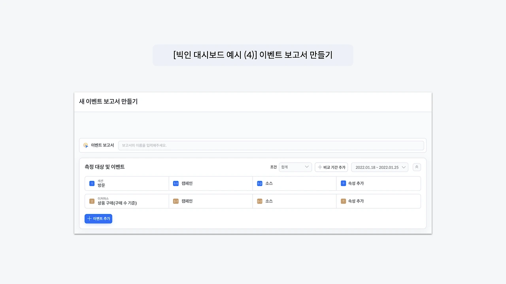Open the 합계 condition dropdown
506x284 pixels.
coord(295,167)
